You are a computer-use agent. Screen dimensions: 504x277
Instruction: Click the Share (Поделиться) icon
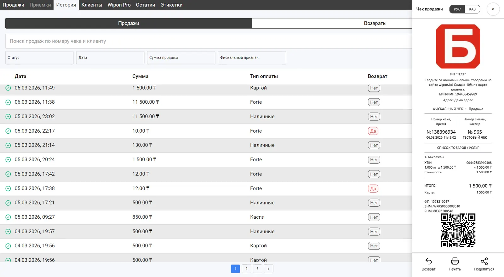pos(484,261)
